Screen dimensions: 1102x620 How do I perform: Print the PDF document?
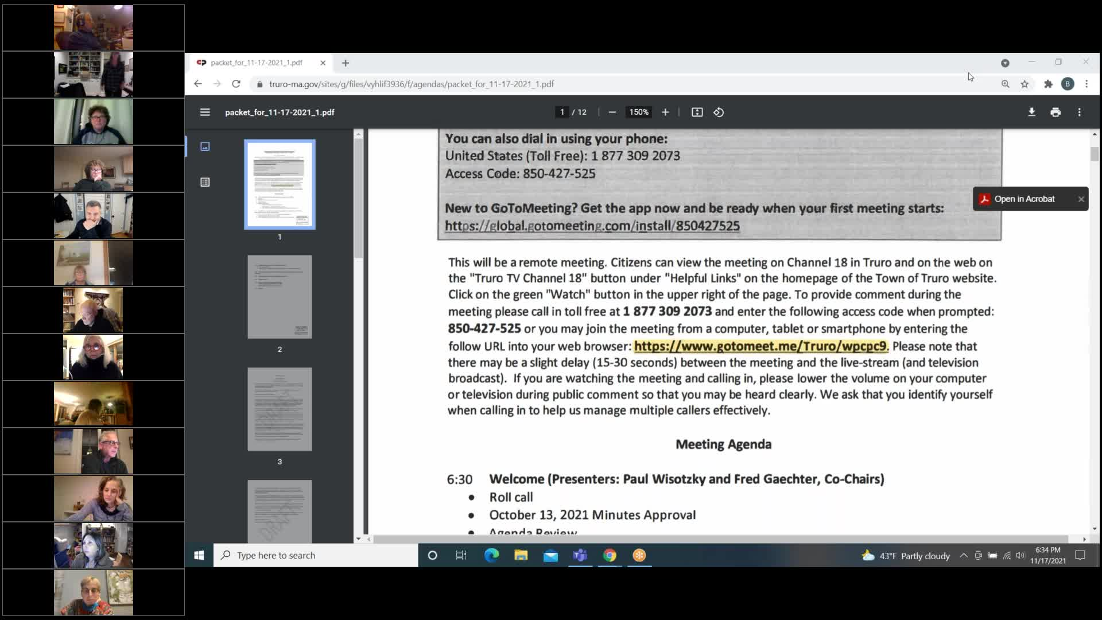point(1056,112)
